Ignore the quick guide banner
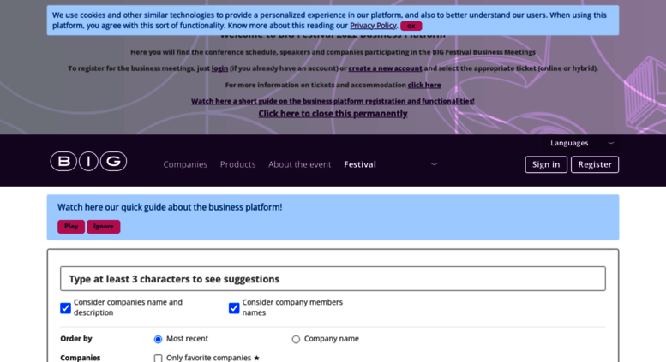This screenshot has height=362, width=666. pos(103,226)
